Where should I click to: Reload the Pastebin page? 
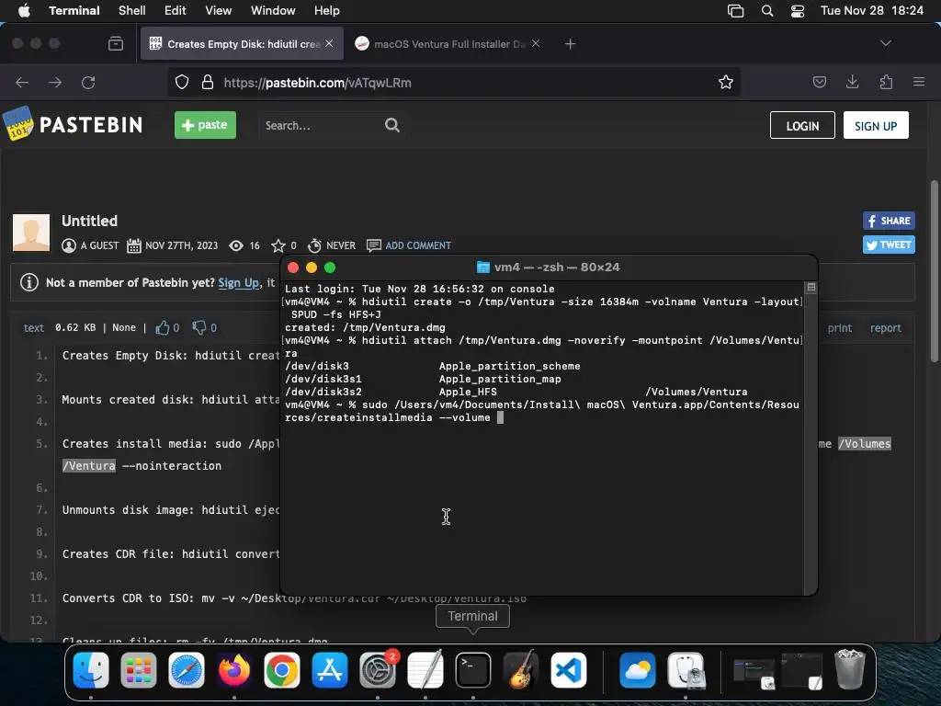coord(88,82)
